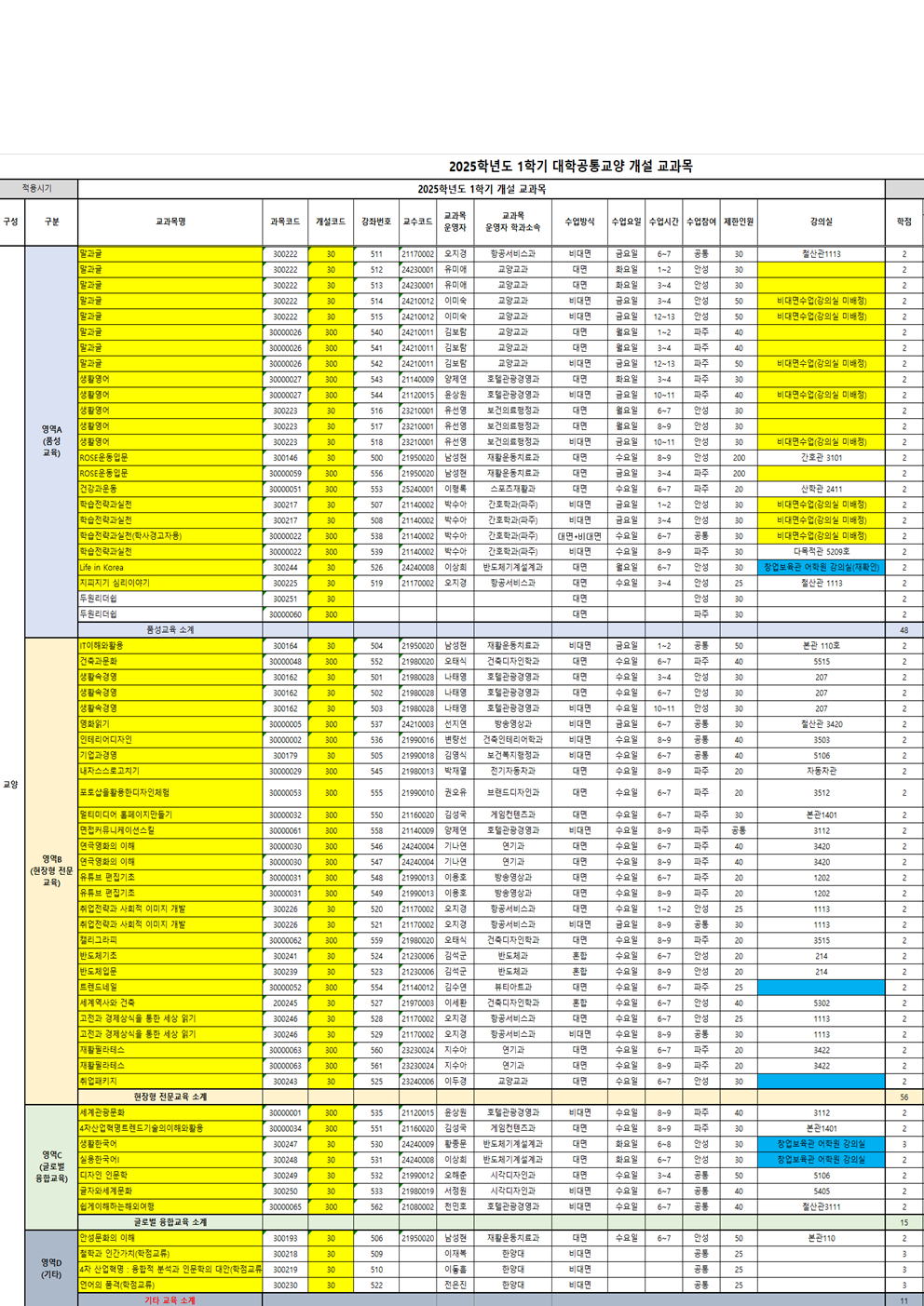Screen dimensions: 924x1306
Task: Click department cell '브랜드디자인과'
Action: tap(512, 793)
